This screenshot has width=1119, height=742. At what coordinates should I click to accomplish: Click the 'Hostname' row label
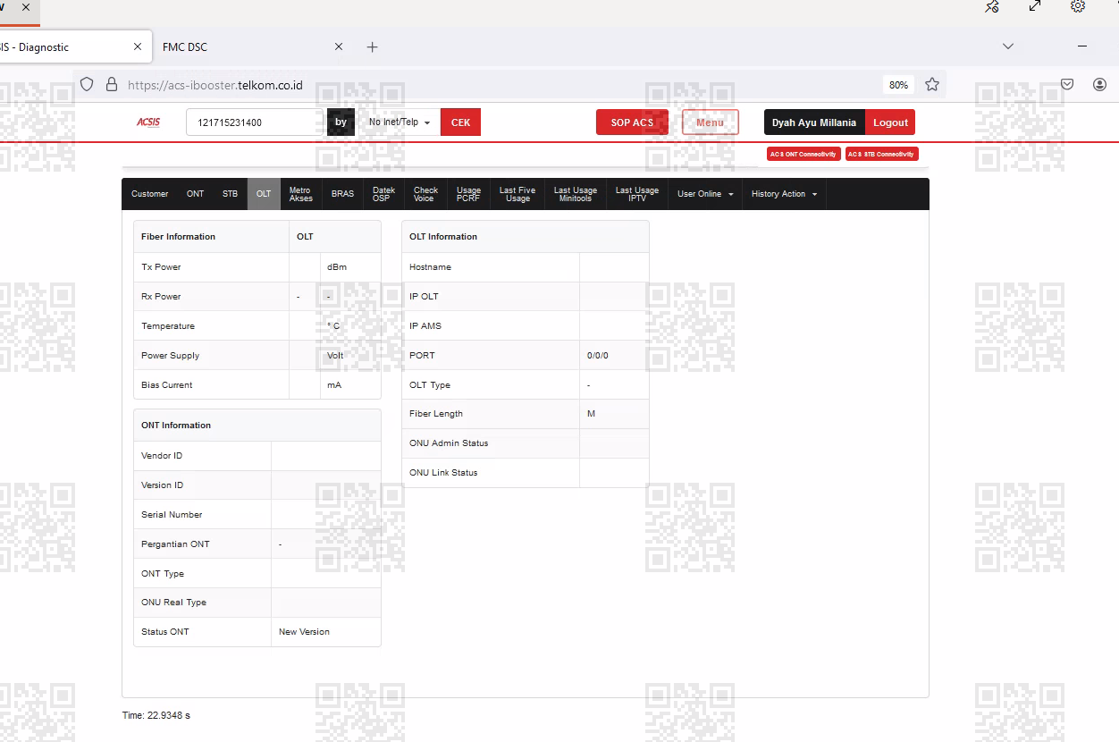(x=430, y=267)
